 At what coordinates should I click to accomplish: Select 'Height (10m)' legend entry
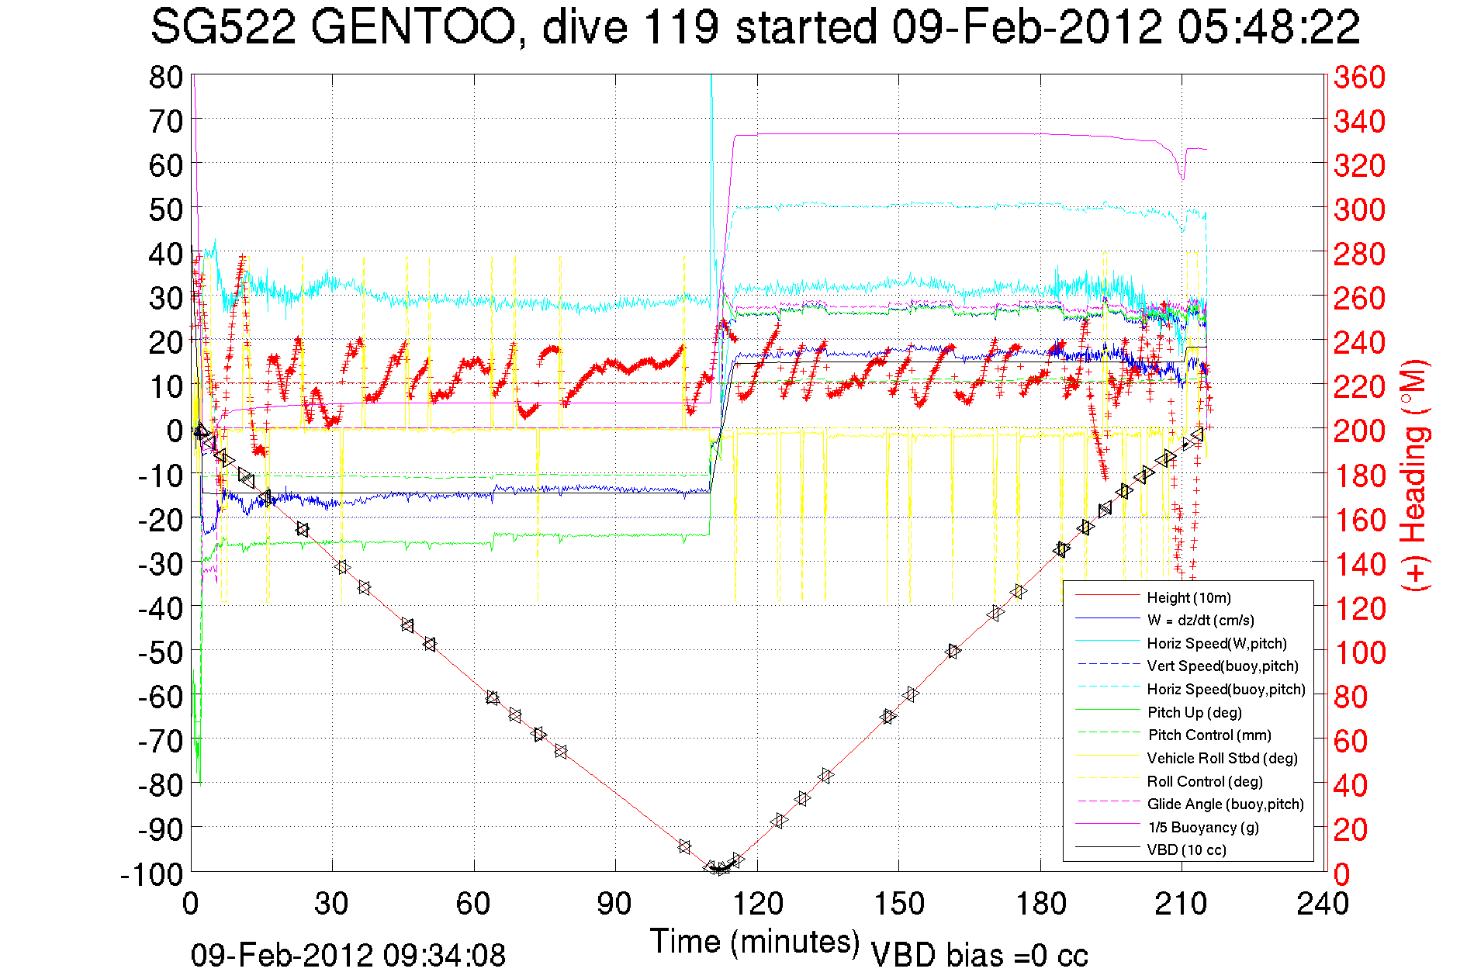pos(1188,597)
